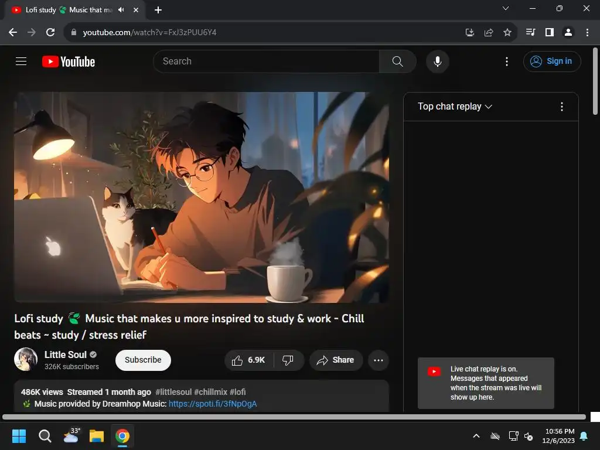Open the tab search chevron

506,8
